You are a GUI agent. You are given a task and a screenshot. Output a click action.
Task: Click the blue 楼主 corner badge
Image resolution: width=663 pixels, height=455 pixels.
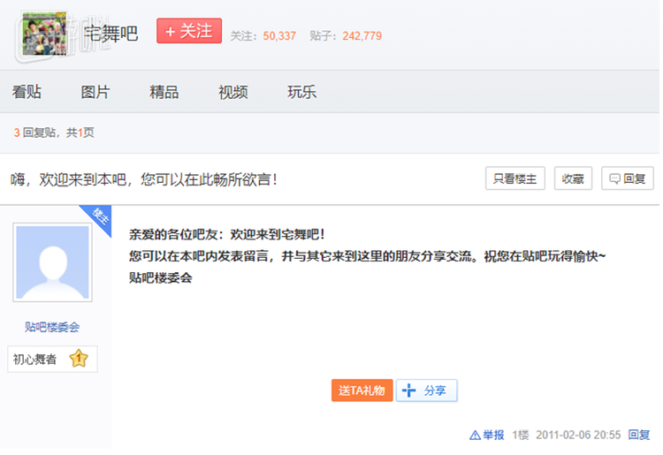pyautogui.click(x=99, y=216)
